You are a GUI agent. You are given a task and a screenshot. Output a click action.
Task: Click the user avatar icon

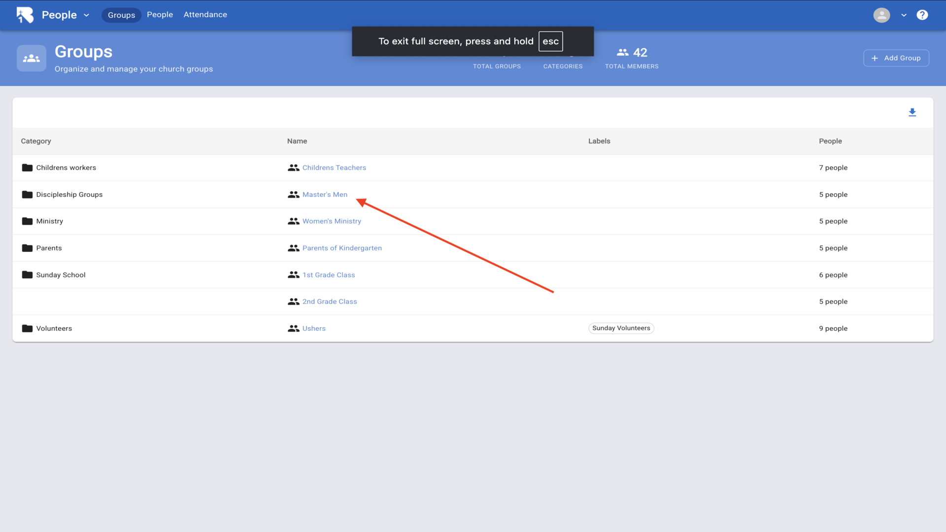pos(881,15)
